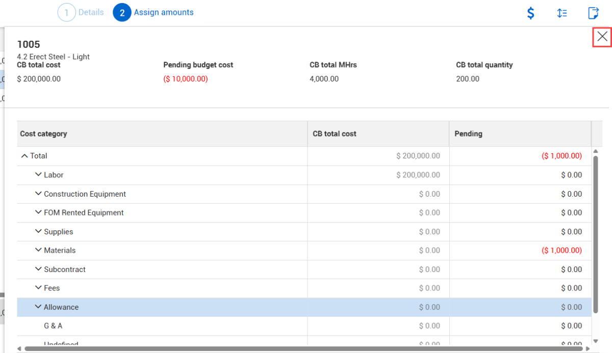This screenshot has width=612, height=353.
Task: Expand the Materials category
Action: point(38,250)
